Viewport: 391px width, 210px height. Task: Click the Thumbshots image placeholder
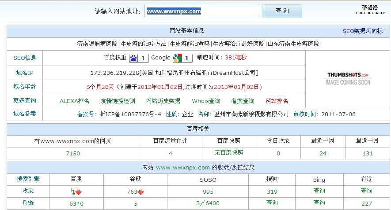[x=348, y=78]
